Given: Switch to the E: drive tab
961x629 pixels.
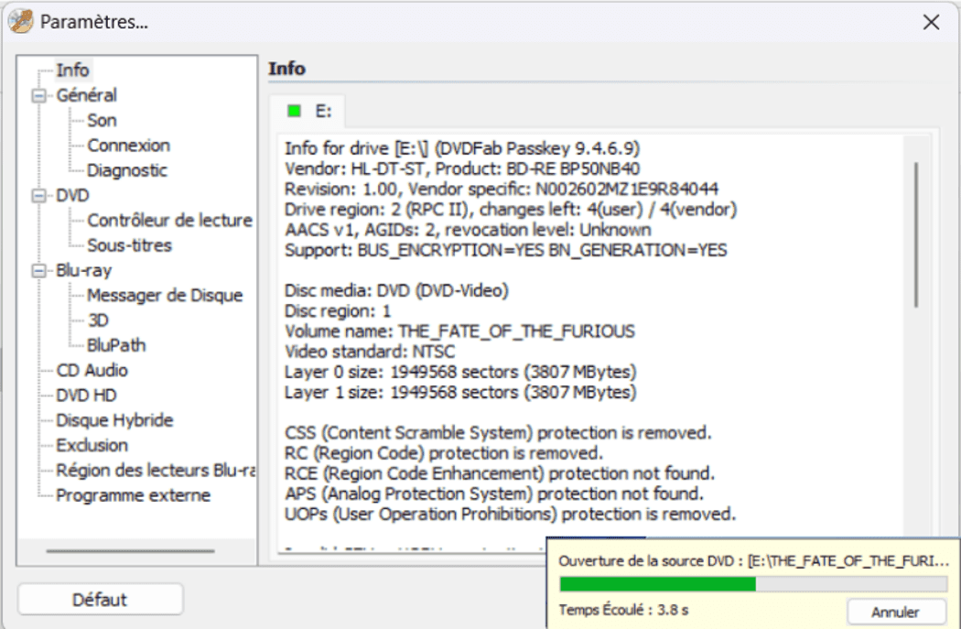Looking at the screenshot, I should tap(308, 111).
